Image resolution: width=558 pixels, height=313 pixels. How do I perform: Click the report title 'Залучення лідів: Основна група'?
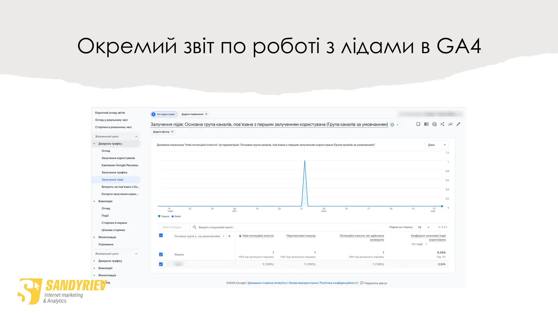[269, 124]
